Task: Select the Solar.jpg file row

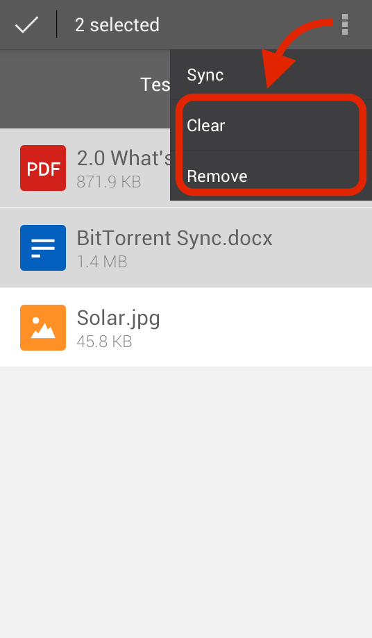Action: click(x=186, y=328)
